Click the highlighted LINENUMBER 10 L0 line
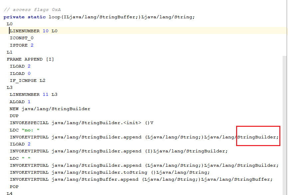The image size is (288, 195). (x=33, y=31)
